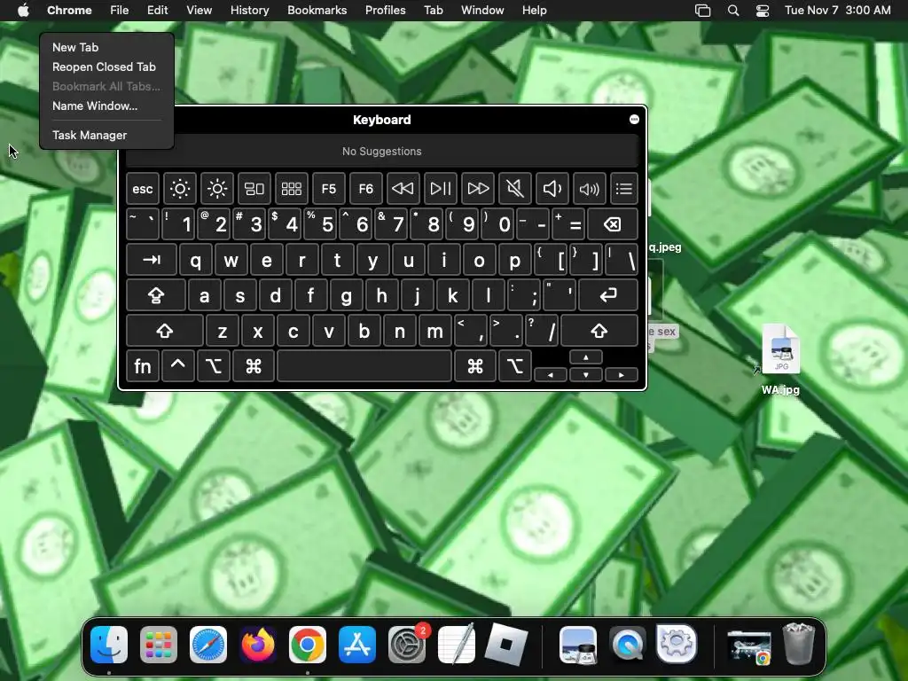Tap the esc key on the on-screen keyboard

tap(143, 189)
